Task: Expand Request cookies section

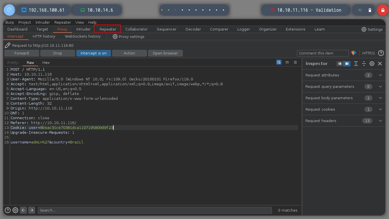Action: tap(344, 109)
